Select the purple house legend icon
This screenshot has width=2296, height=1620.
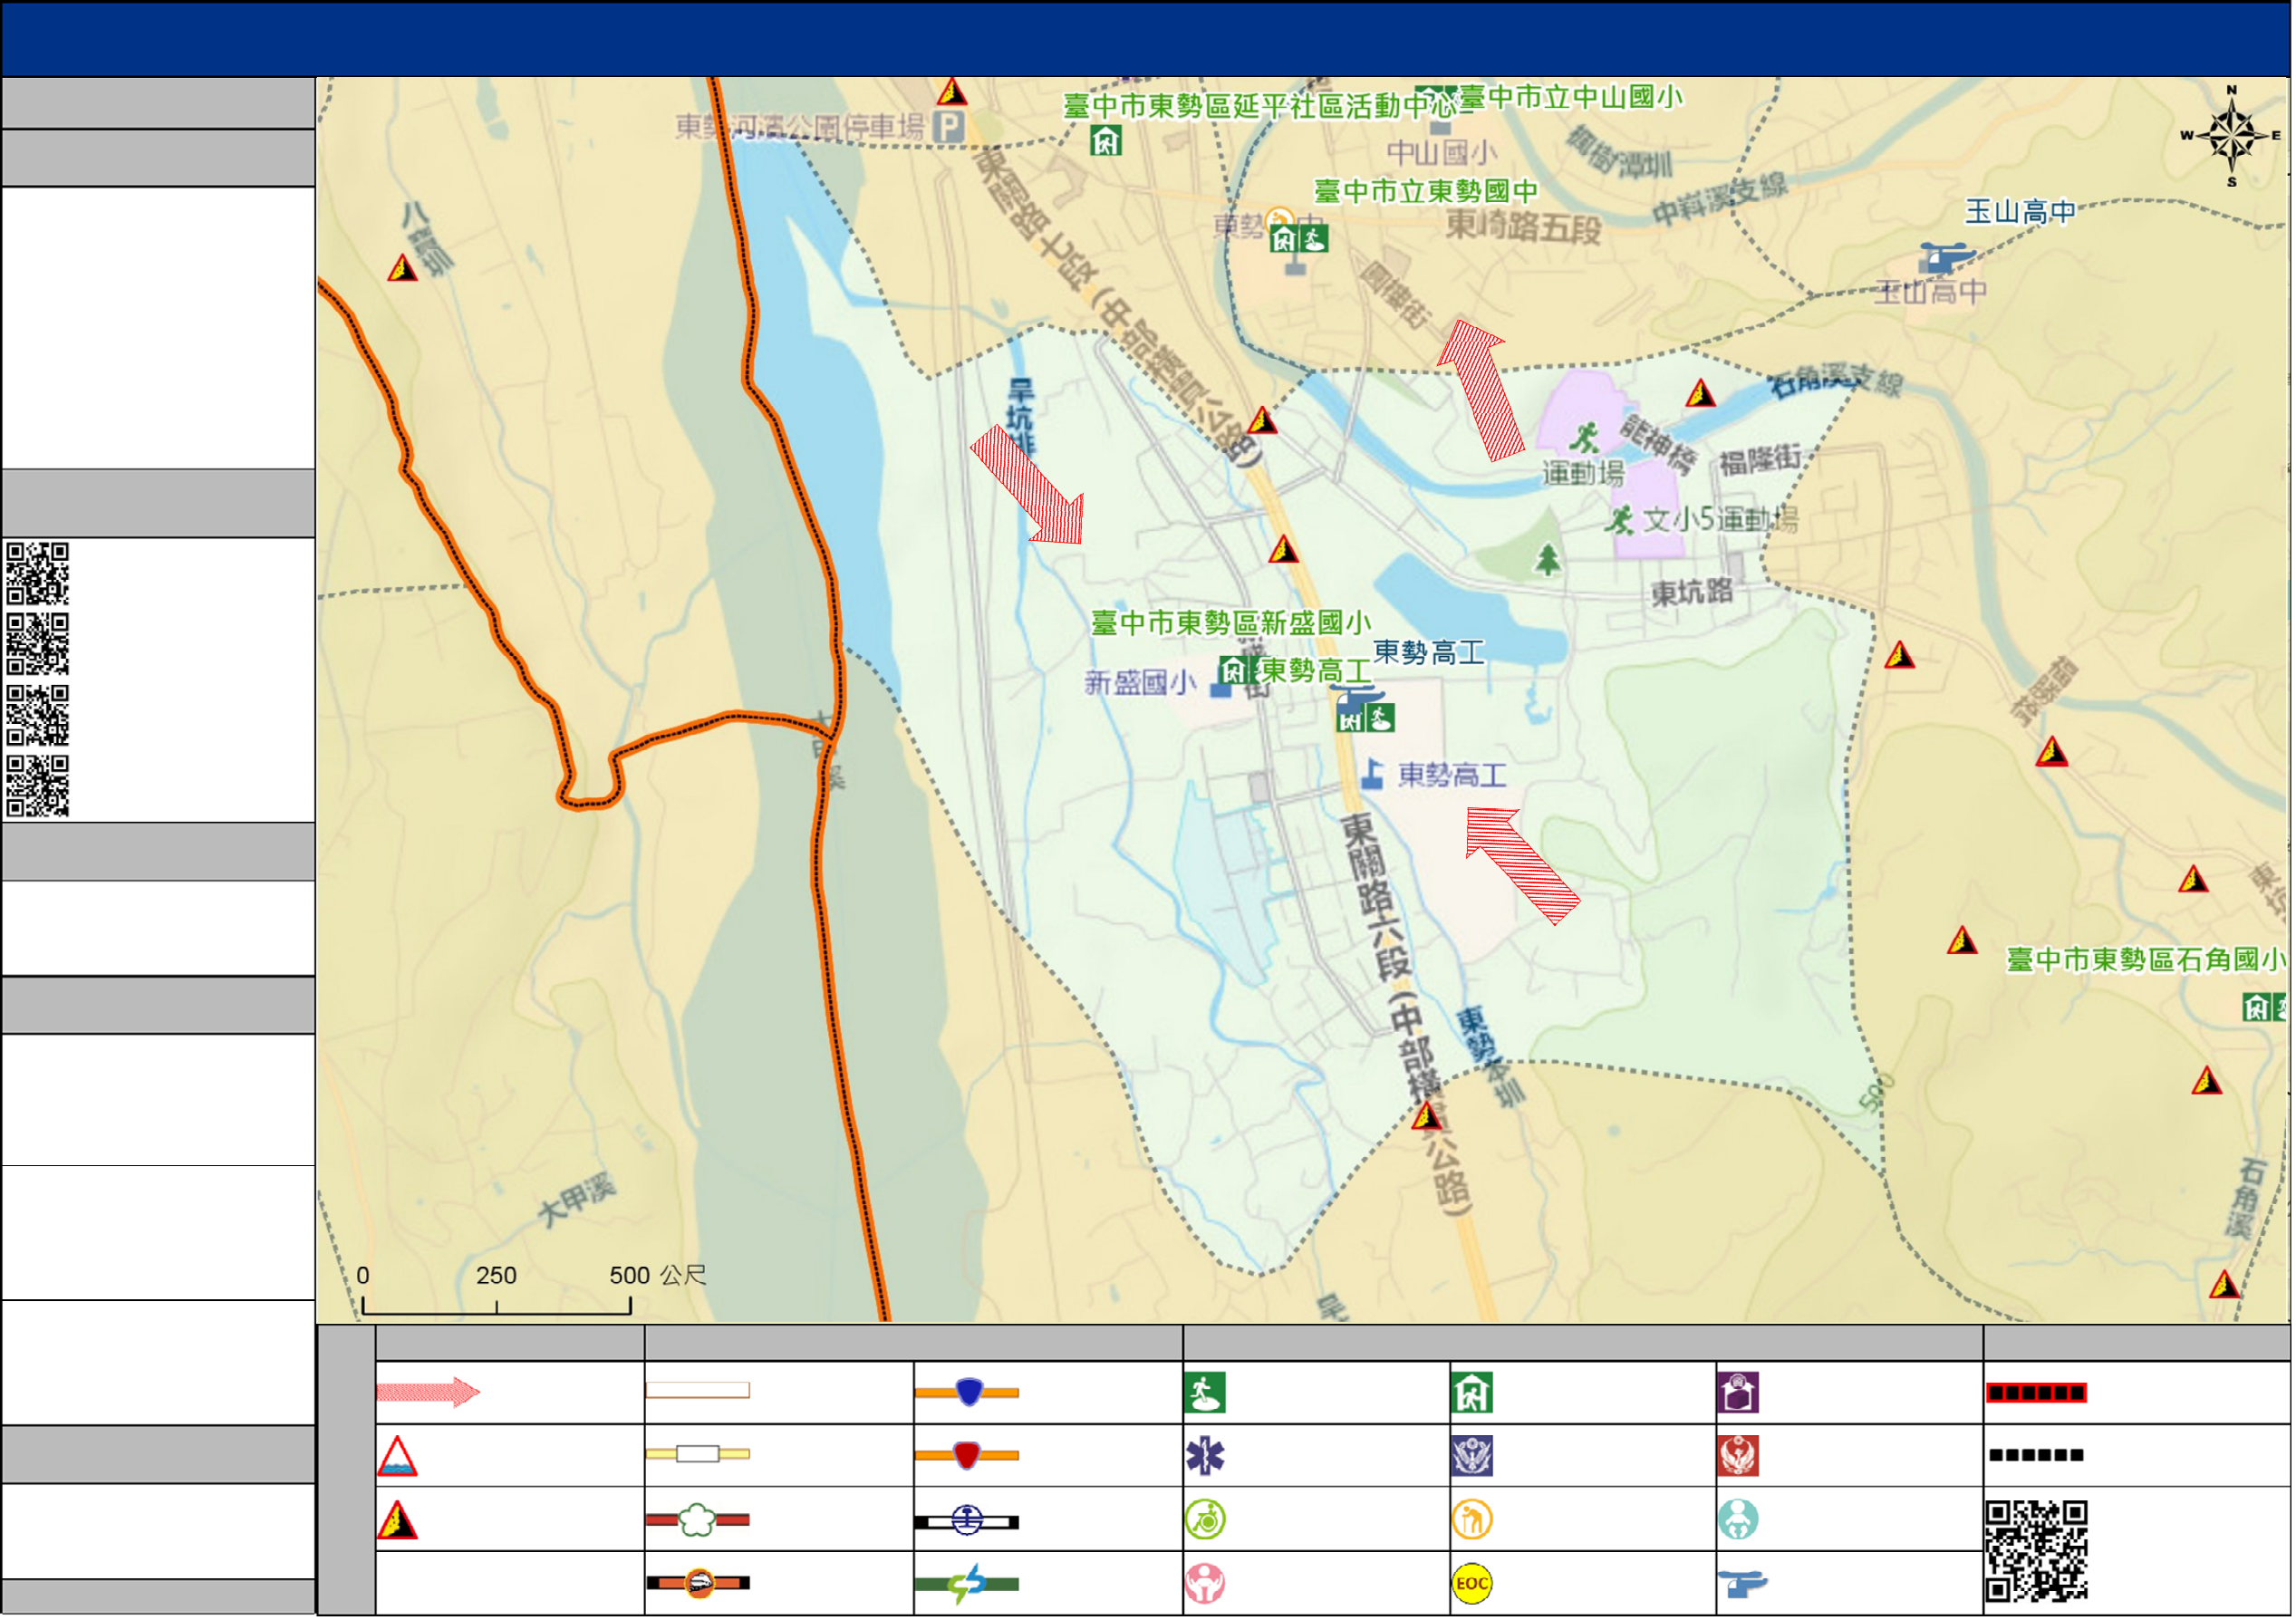click(1739, 1393)
